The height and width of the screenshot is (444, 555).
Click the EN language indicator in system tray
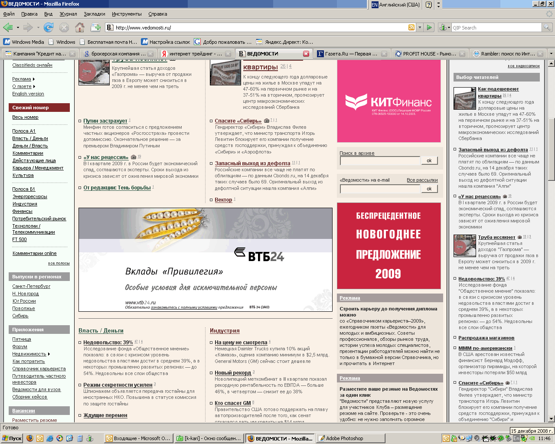(x=516, y=438)
